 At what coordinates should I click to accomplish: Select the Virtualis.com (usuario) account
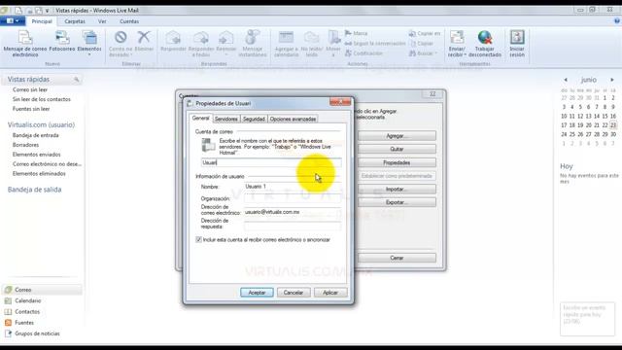point(41,124)
